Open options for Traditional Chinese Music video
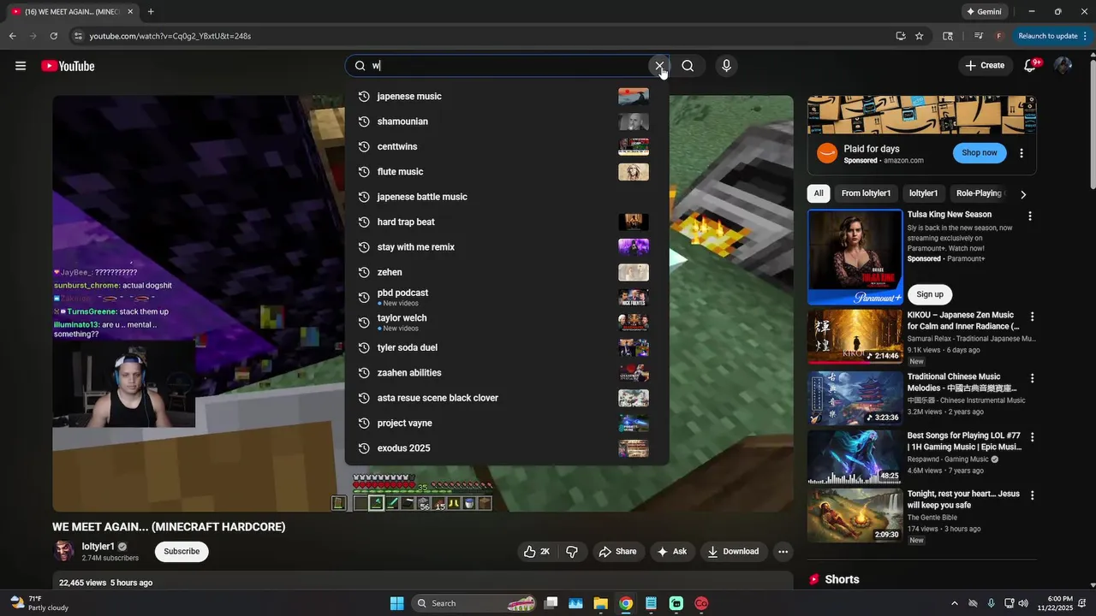The width and height of the screenshot is (1096, 616). (x=1032, y=378)
